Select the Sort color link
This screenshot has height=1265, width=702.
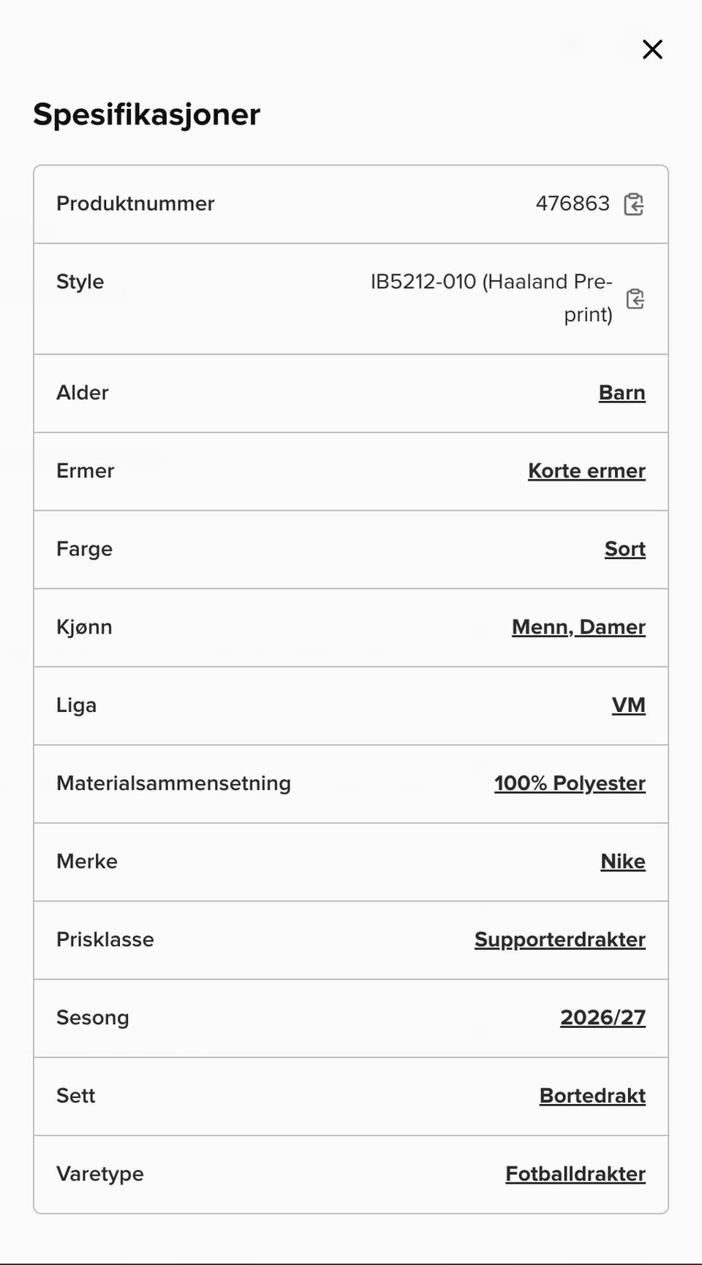point(624,549)
